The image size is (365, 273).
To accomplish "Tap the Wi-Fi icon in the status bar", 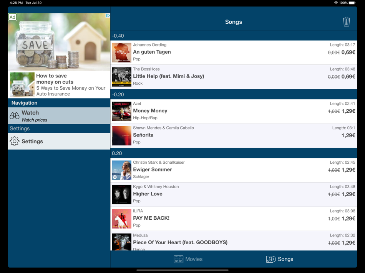I will pos(336,3).
